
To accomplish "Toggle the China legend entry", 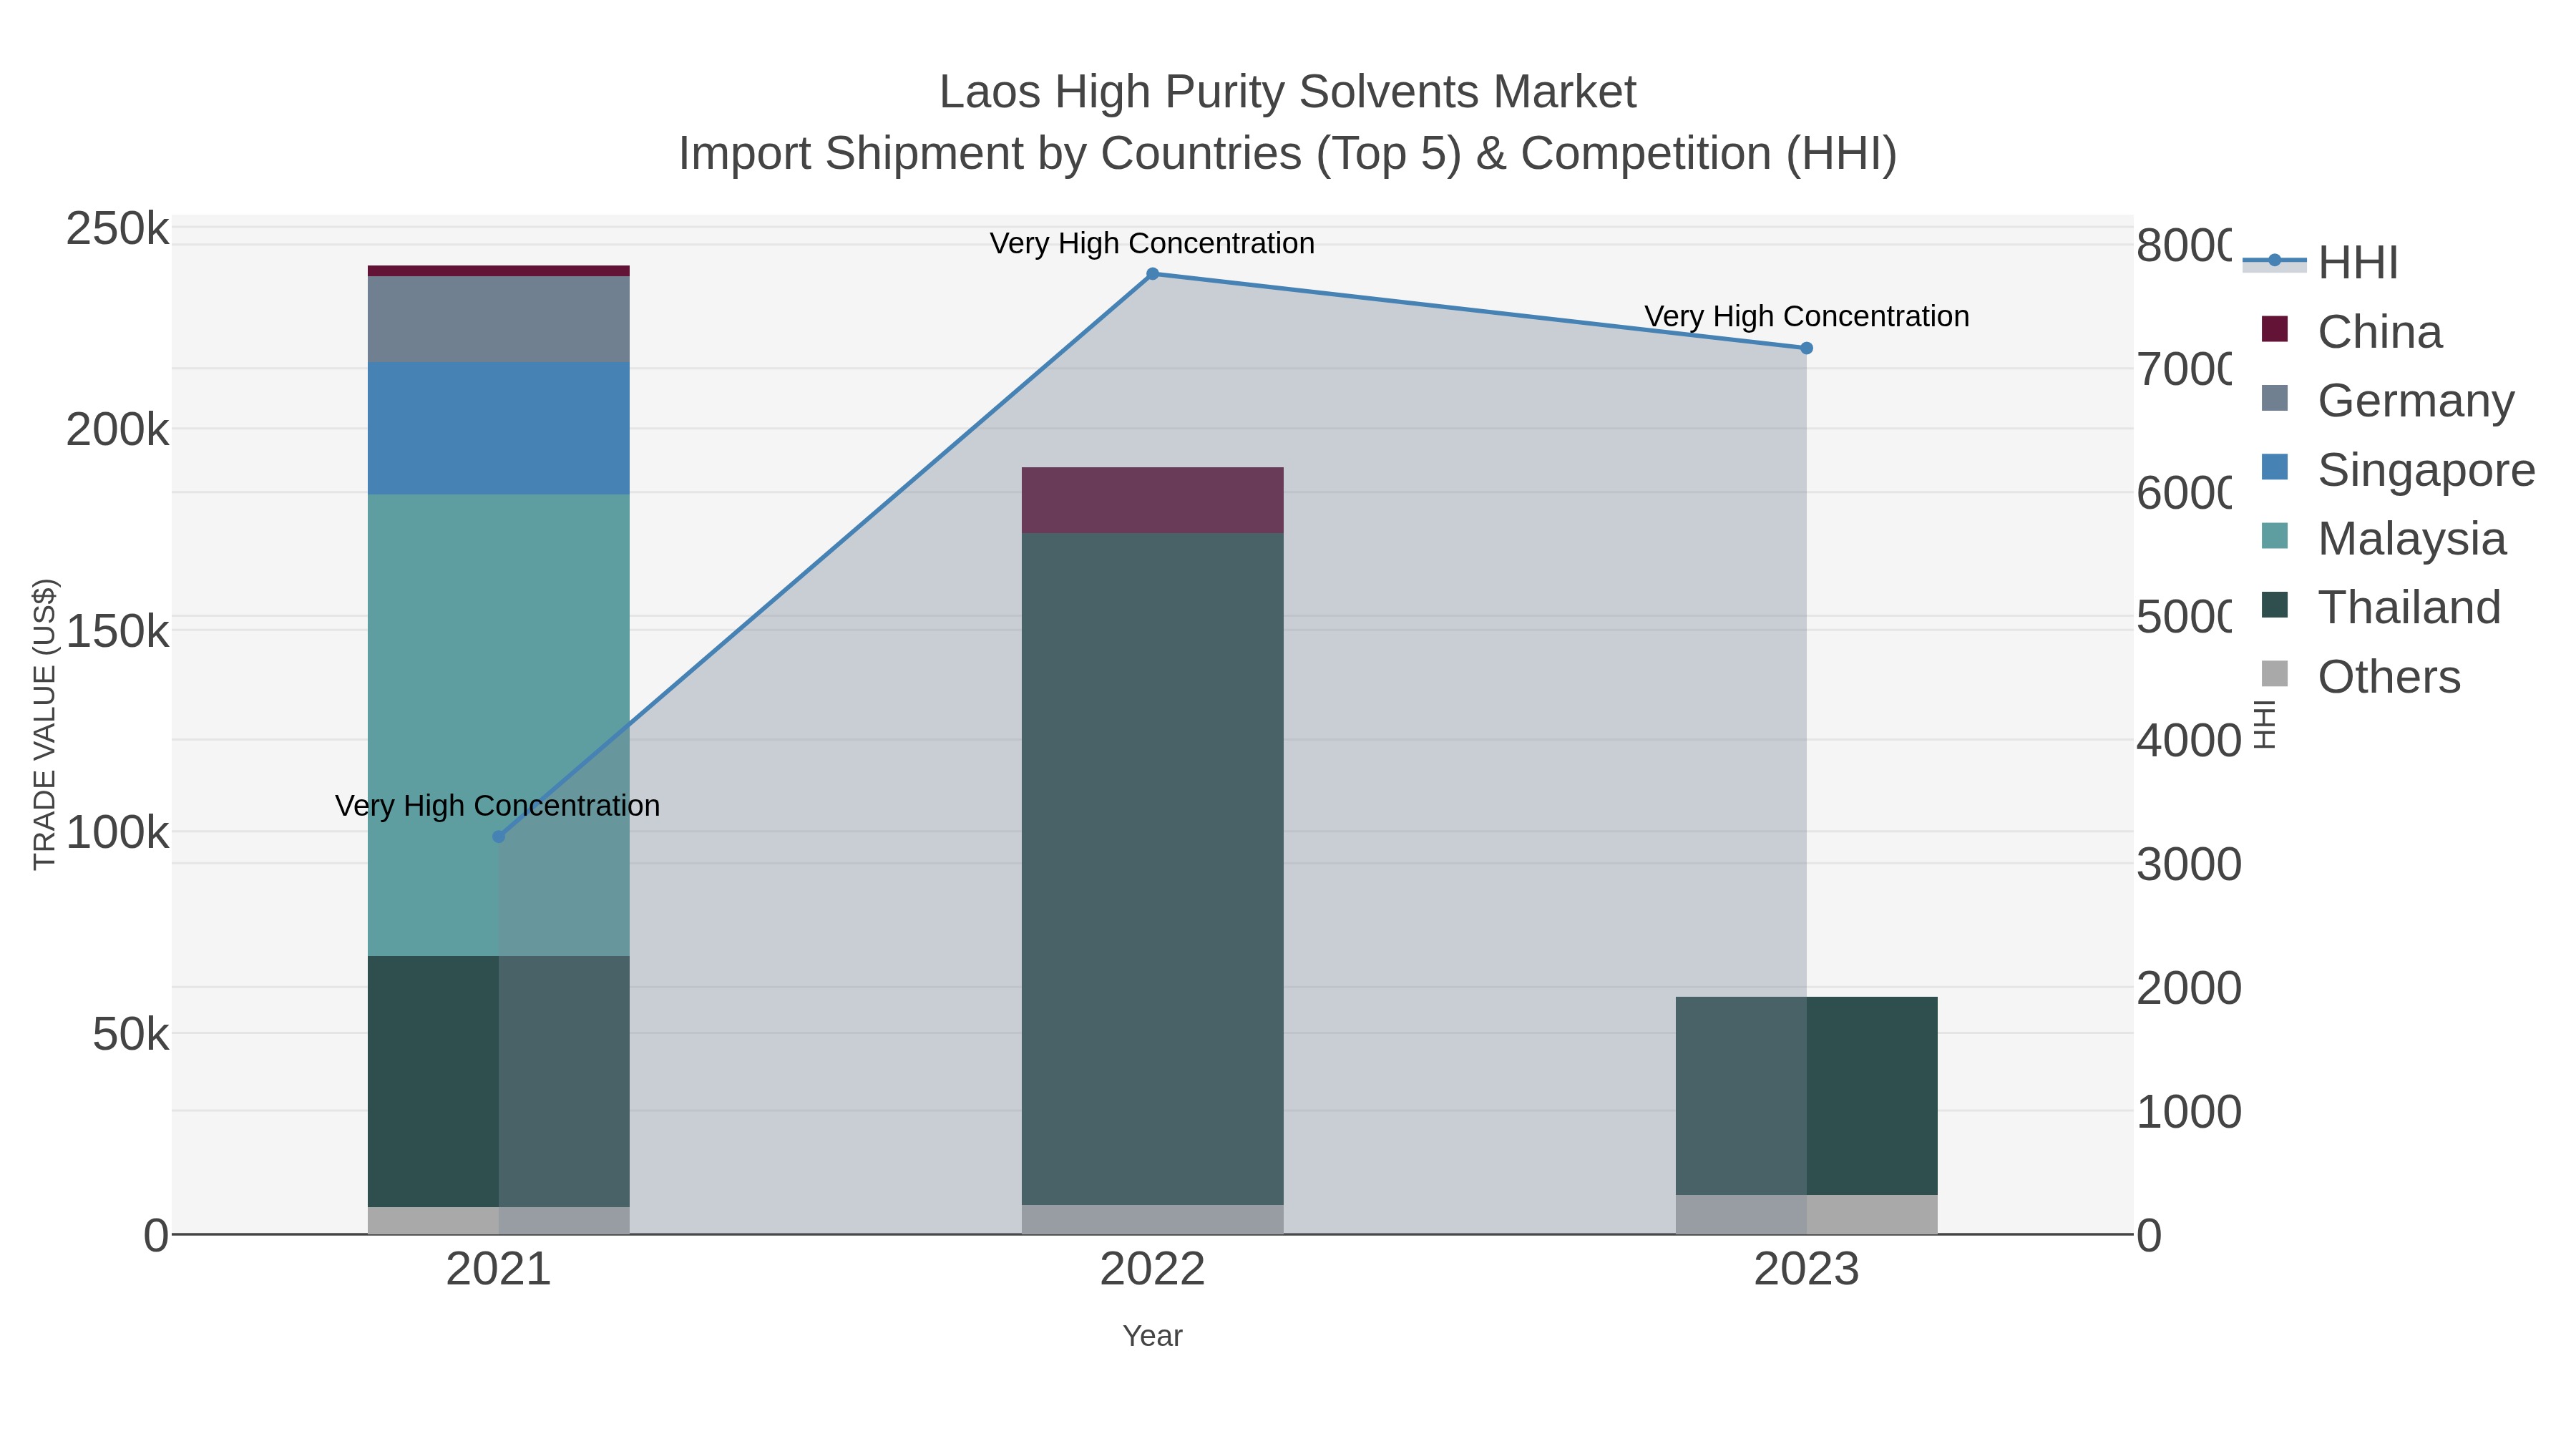I will click(x=2351, y=331).
